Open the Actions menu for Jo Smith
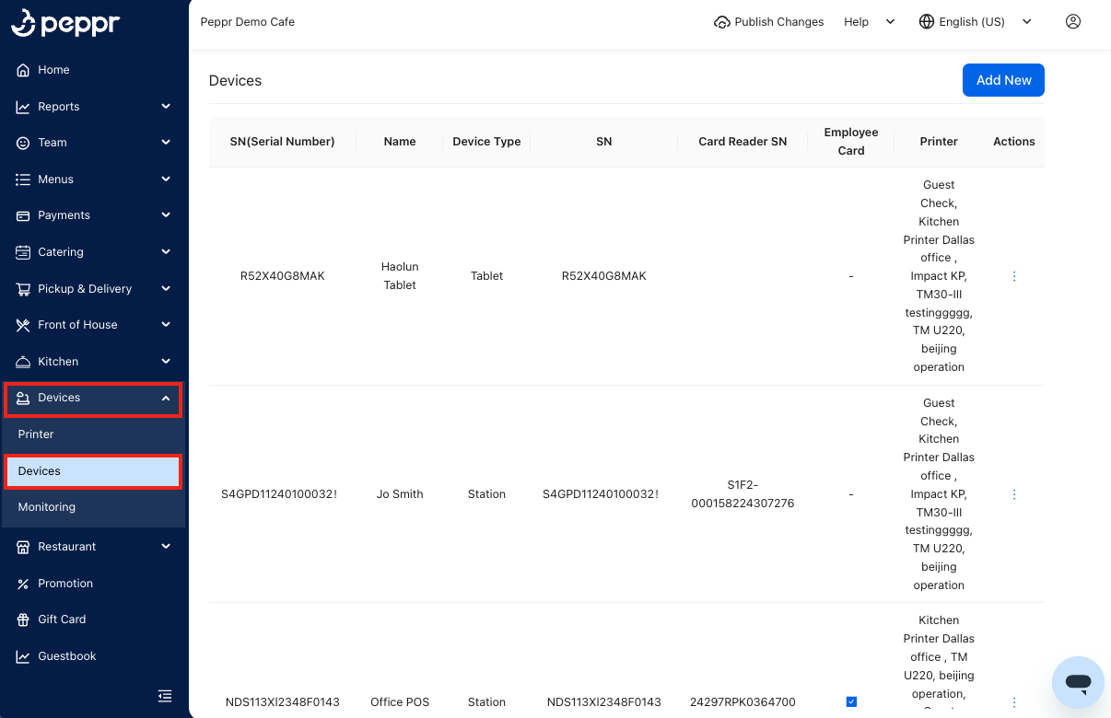Image resolution: width=1111 pixels, height=718 pixels. [x=1014, y=494]
